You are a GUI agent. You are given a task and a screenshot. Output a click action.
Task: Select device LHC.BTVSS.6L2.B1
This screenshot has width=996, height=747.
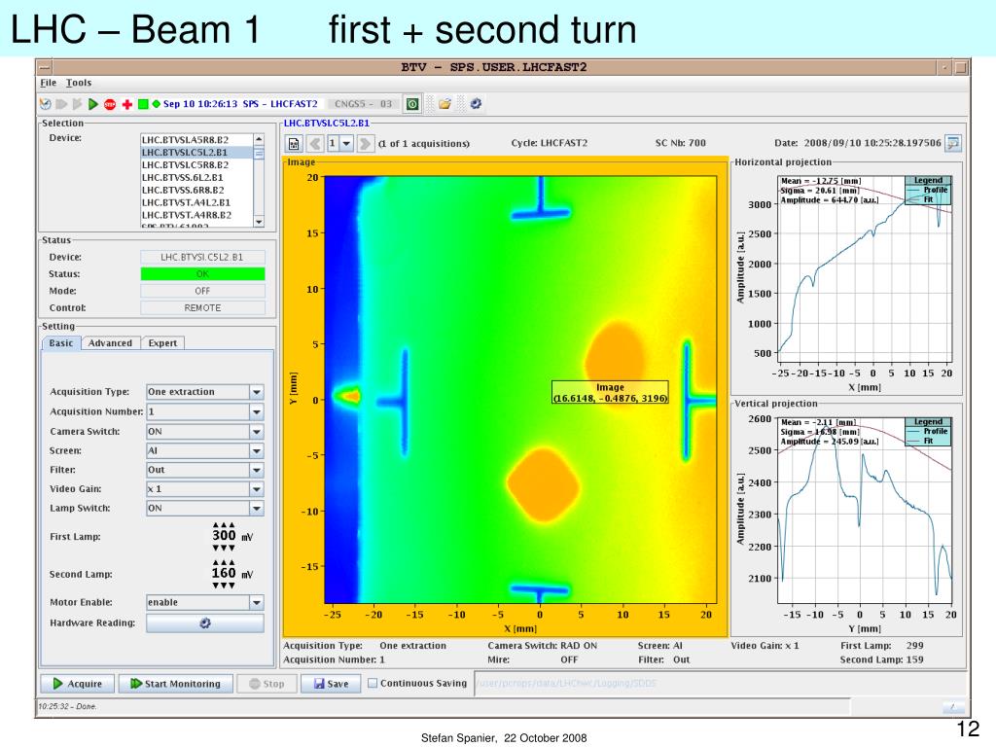click(196, 177)
